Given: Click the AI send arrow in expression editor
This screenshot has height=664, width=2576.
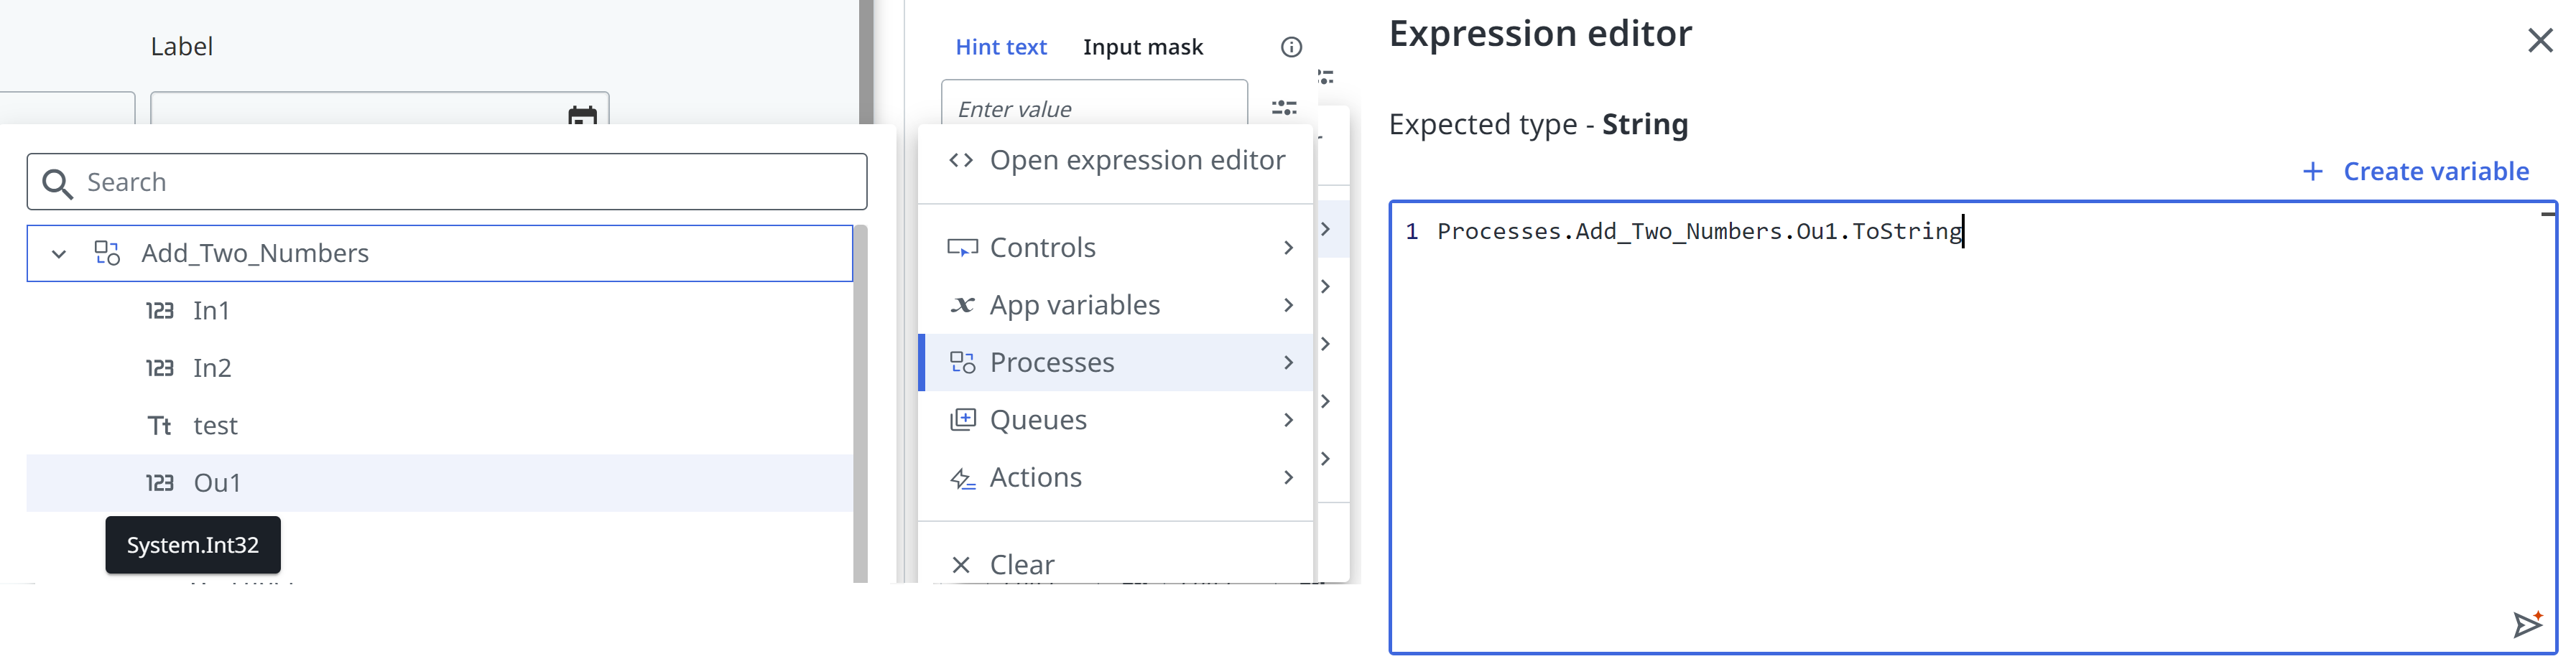Looking at the screenshot, I should coord(2528,624).
